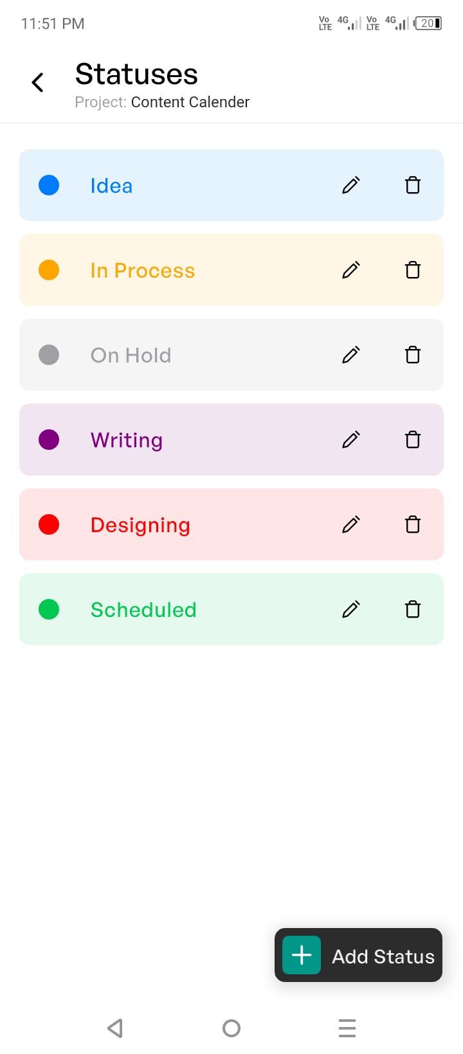463x1054 pixels.
Task: Select the Scheduled status label
Action: [x=143, y=610]
